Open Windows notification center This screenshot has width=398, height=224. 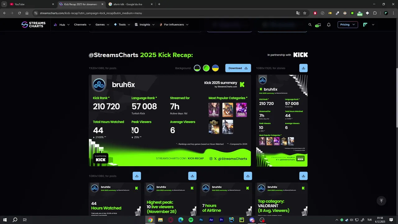(391, 220)
